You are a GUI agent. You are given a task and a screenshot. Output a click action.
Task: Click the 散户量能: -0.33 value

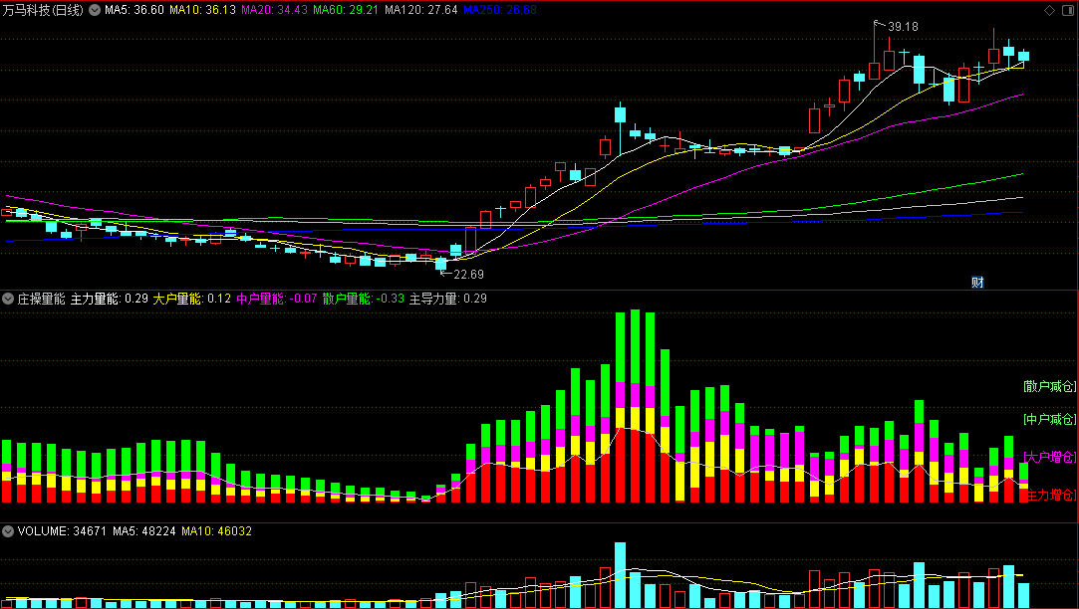pyautogui.click(x=364, y=299)
